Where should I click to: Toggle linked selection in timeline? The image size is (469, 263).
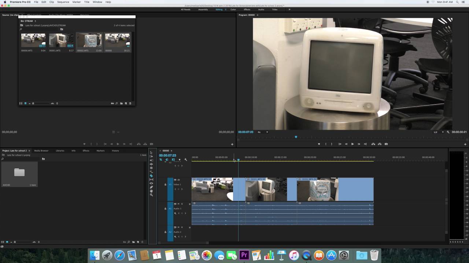tap(173, 160)
